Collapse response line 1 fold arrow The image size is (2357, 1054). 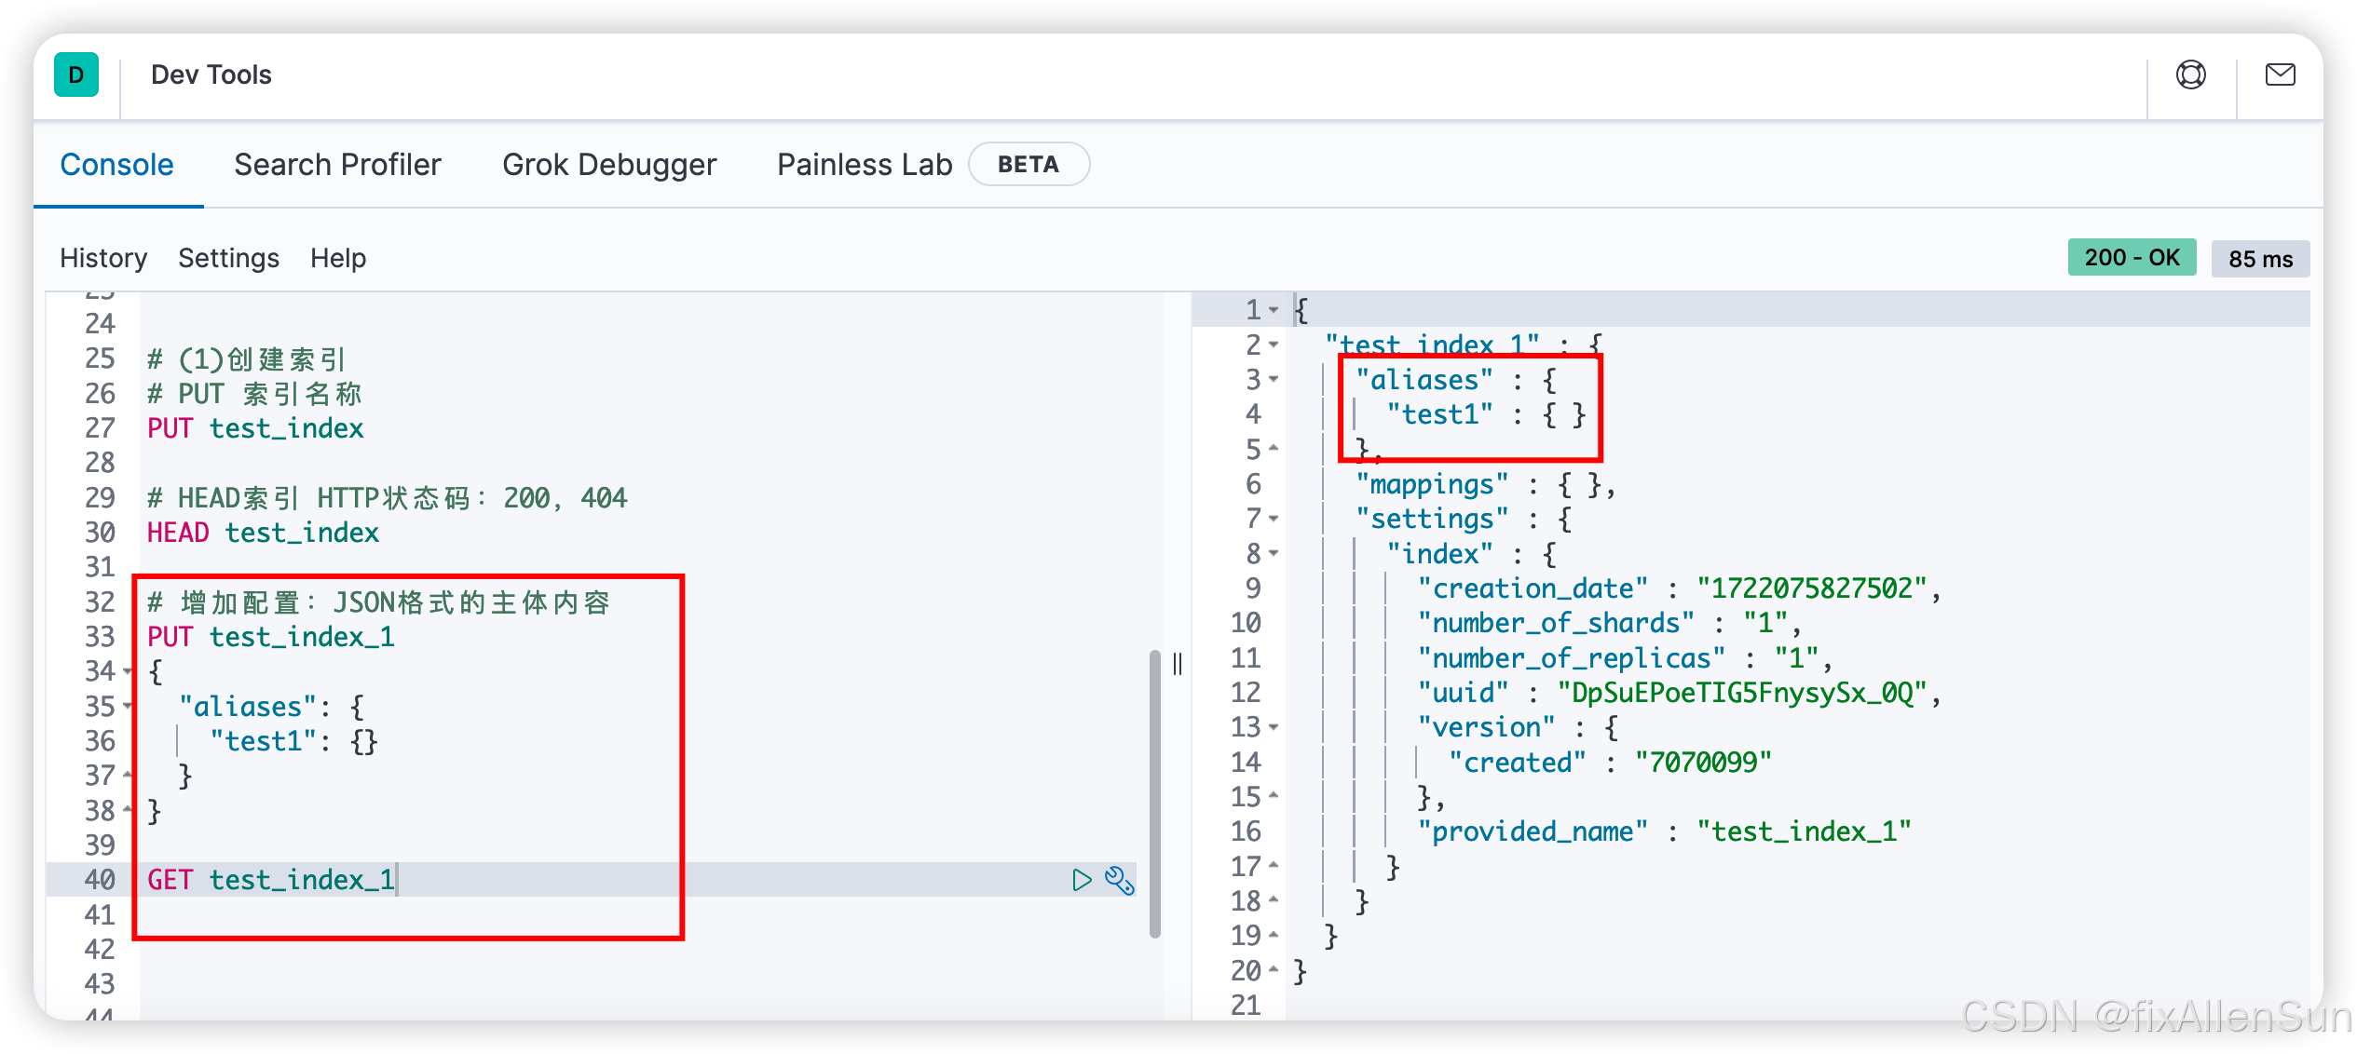pos(1274,310)
